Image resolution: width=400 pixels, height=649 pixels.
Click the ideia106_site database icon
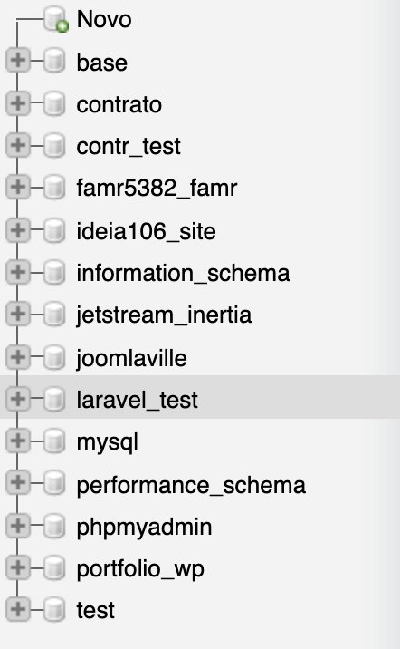(54, 229)
